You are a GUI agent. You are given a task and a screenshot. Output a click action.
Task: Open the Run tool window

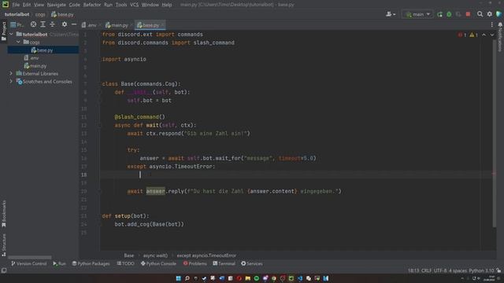(60, 263)
